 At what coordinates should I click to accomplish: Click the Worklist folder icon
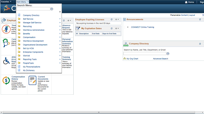coord(19,55)
